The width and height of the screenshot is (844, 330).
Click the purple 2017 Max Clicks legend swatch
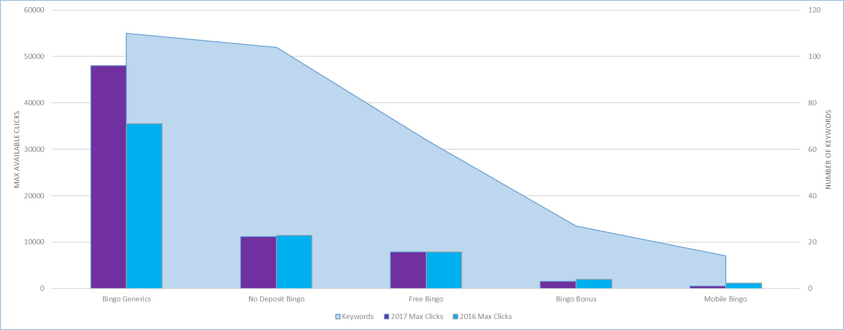[x=387, y=317]
